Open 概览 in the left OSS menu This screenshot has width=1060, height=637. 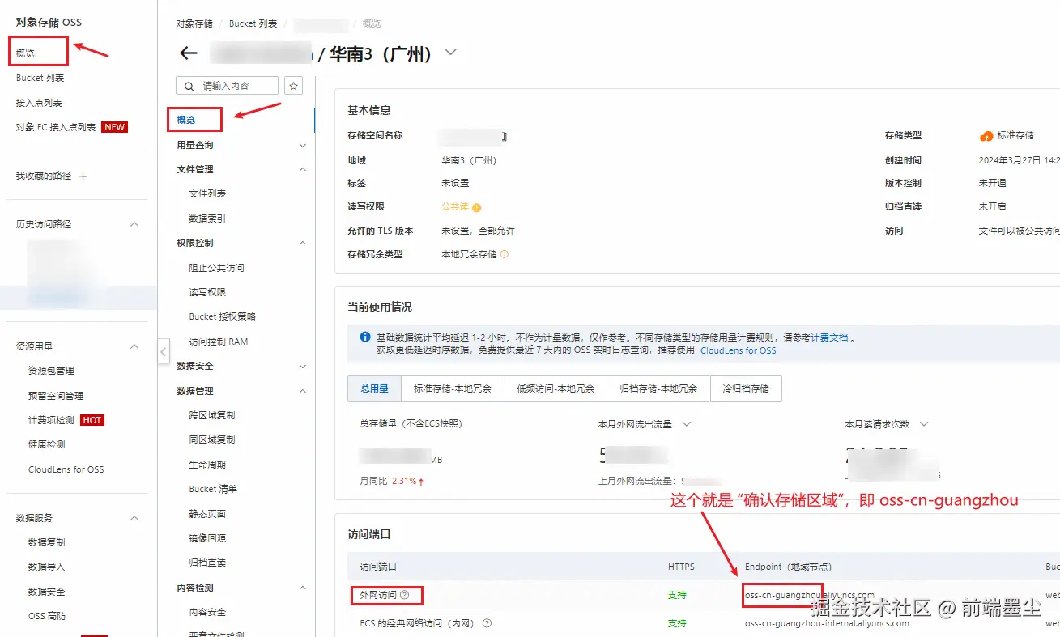pyautogui.click(x=25, y=53)
